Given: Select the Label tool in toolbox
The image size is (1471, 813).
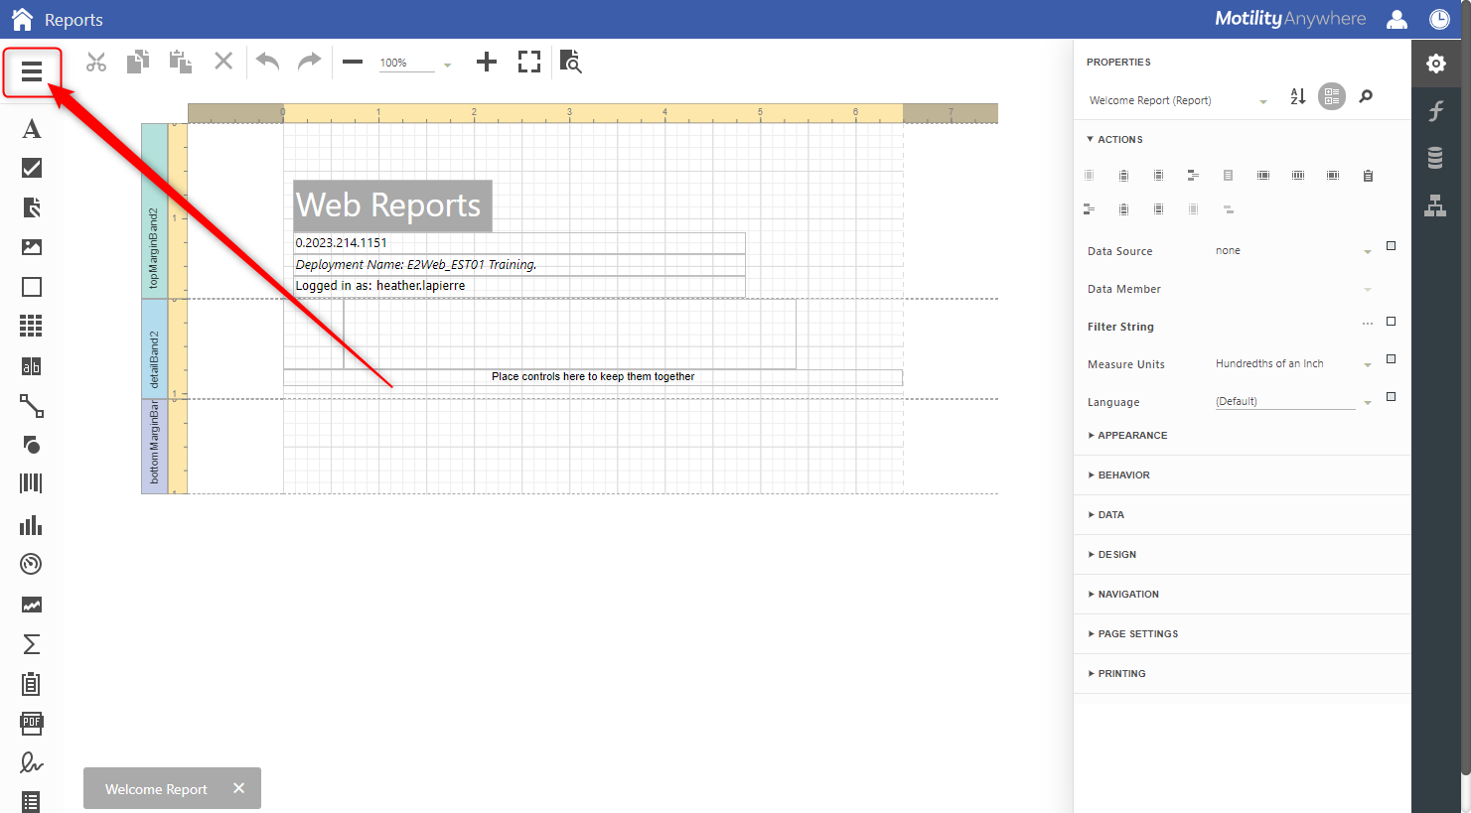Looking at the screenshot, I should point(32,129).
